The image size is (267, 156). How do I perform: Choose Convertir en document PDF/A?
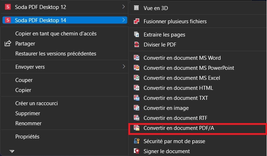[x=198, y=128]
